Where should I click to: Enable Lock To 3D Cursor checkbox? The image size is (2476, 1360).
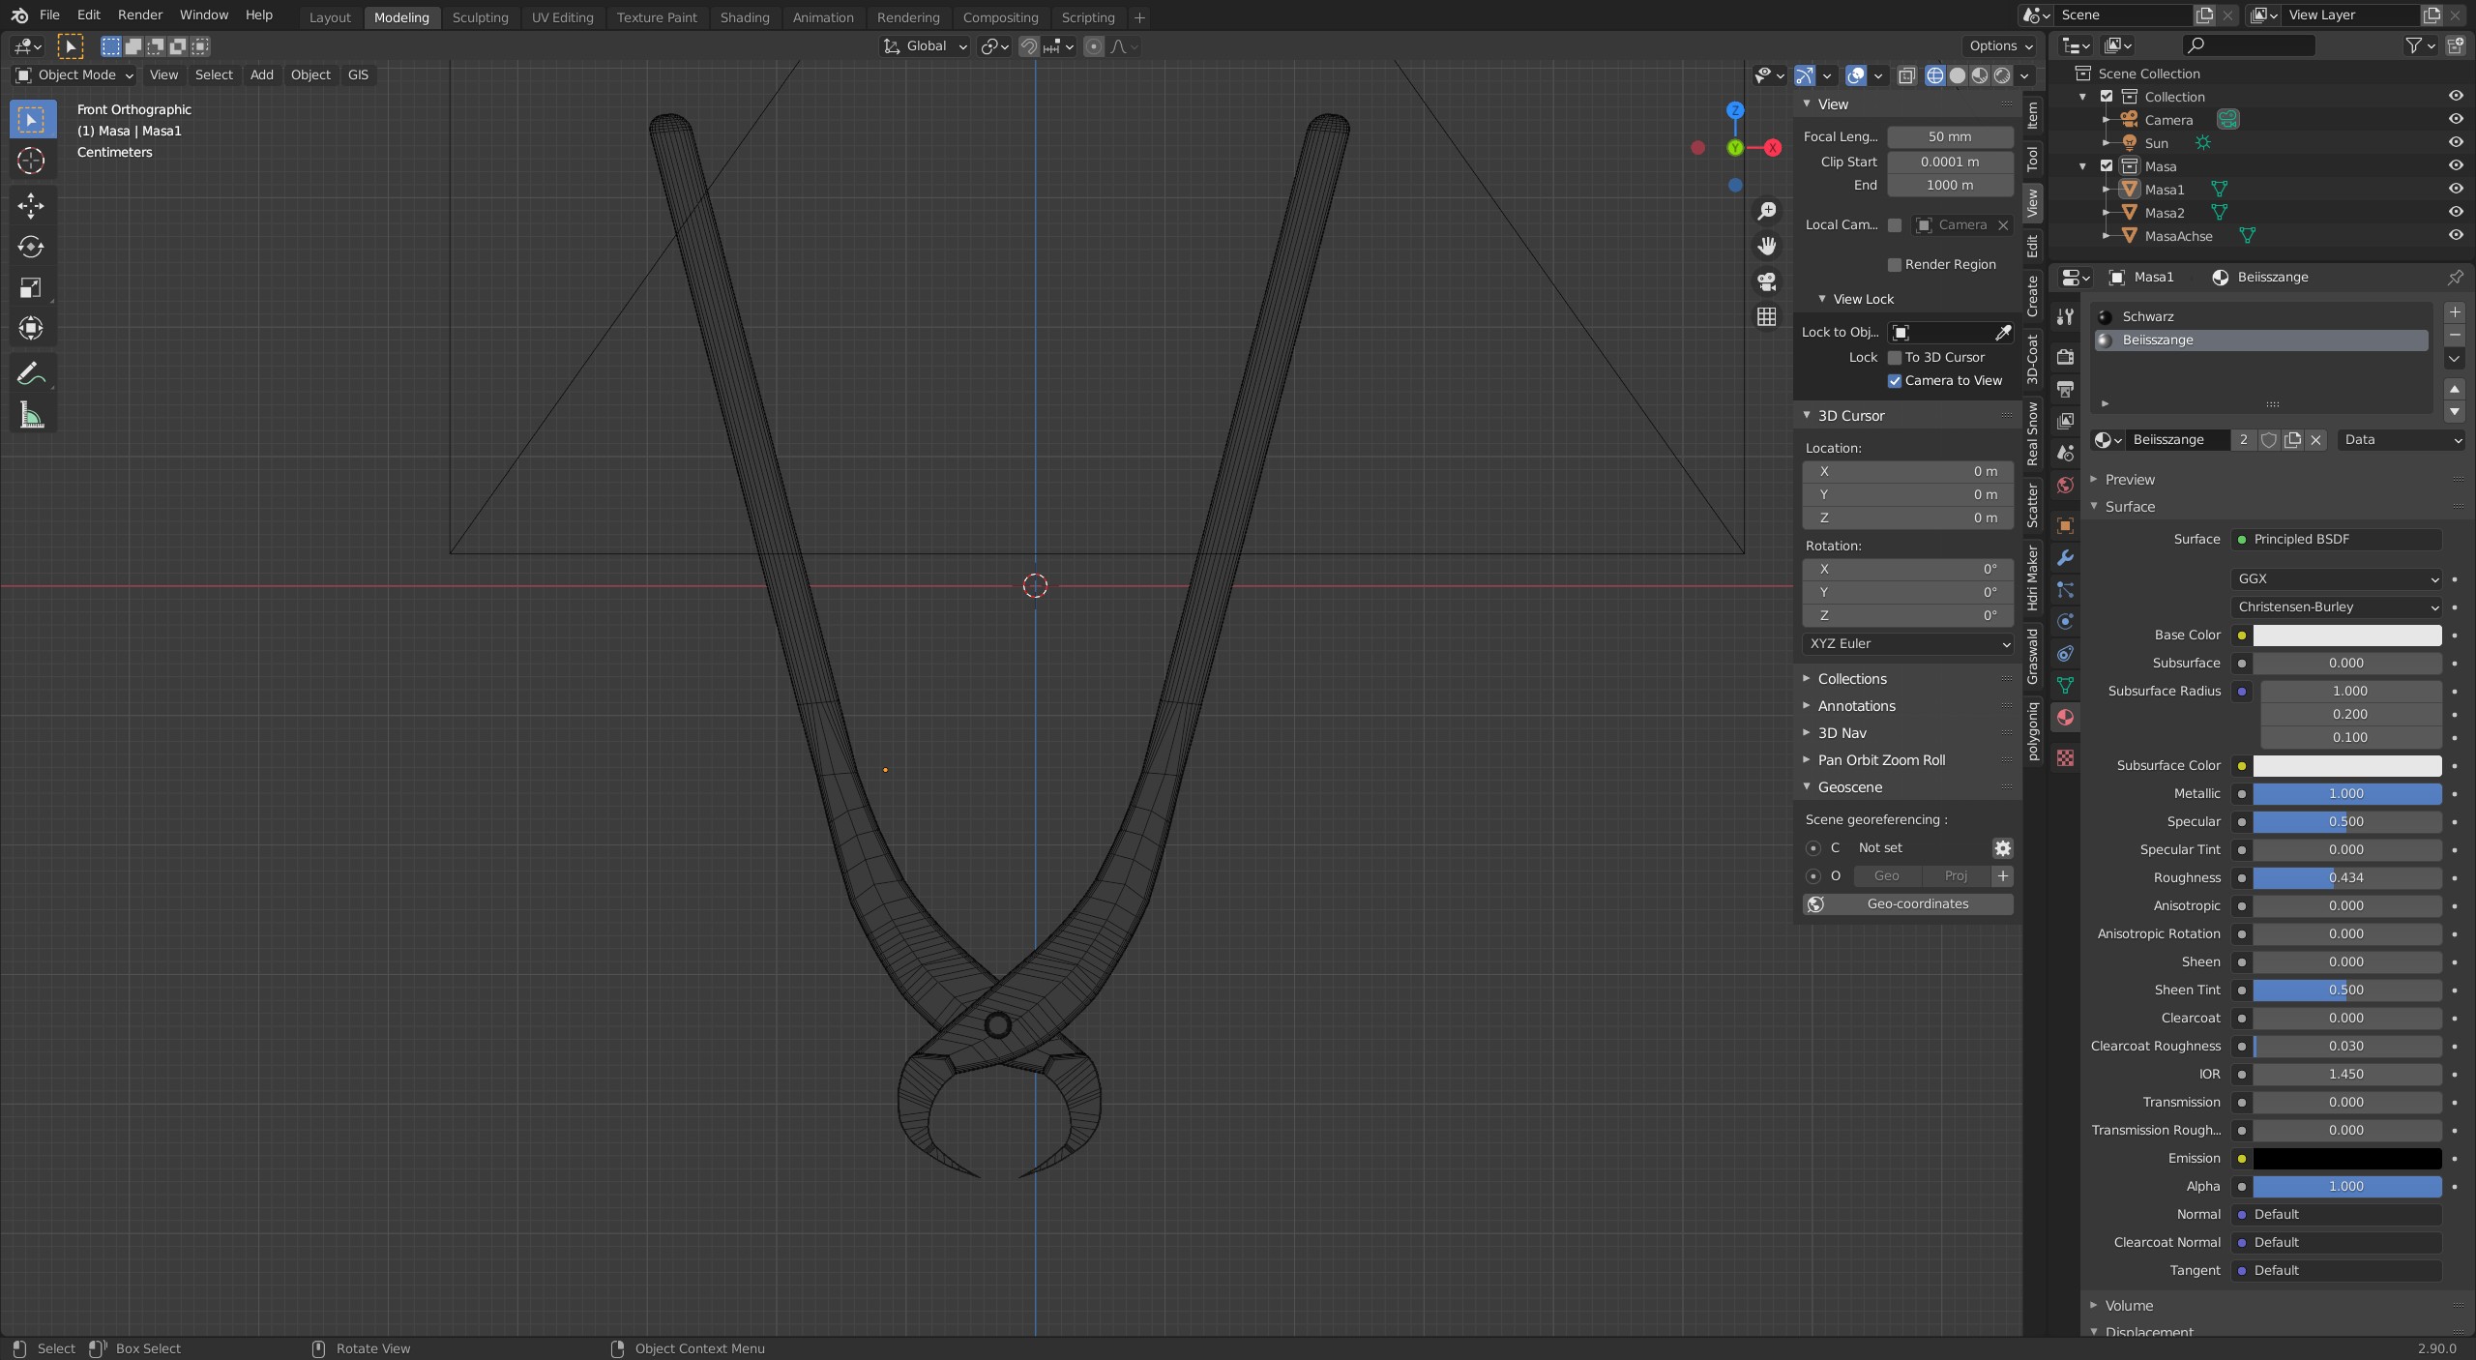point(1895,358)
